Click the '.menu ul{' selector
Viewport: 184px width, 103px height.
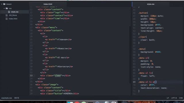click(x=144, y=58)
